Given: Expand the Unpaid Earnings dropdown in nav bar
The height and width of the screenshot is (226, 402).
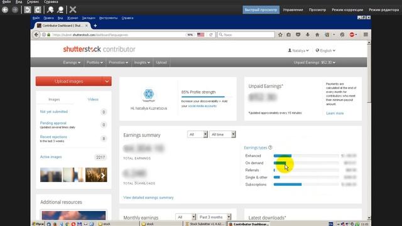Looking at the screenshot, I should pyautogui.click(x=315, y=63).
